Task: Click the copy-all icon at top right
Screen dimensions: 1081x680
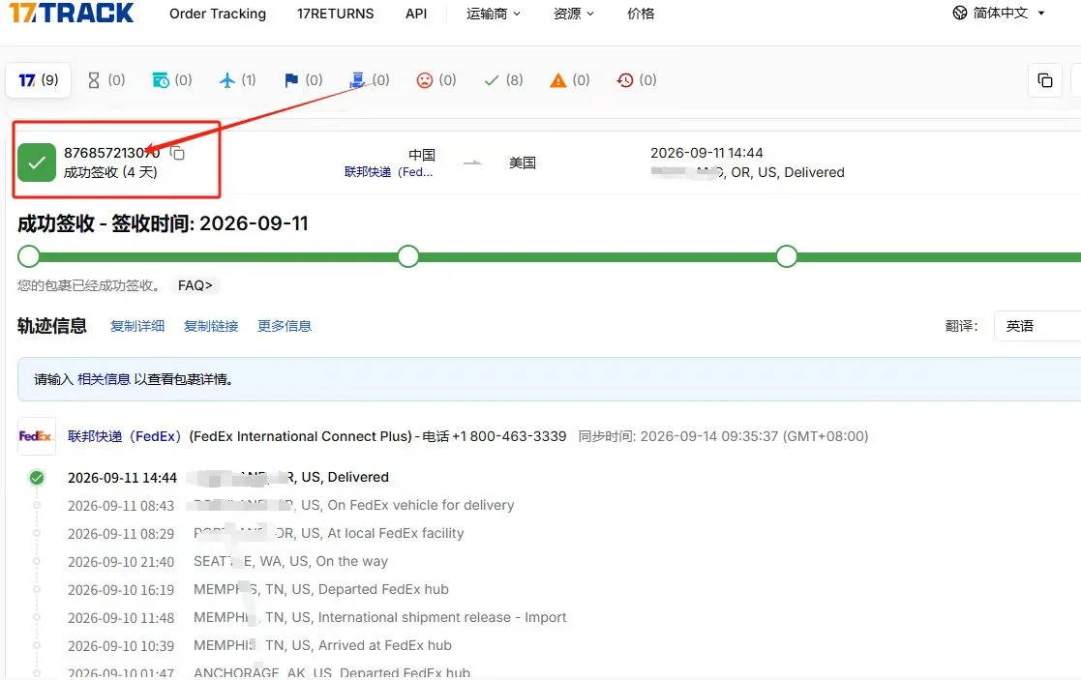Action: (x=1044, y=80)
